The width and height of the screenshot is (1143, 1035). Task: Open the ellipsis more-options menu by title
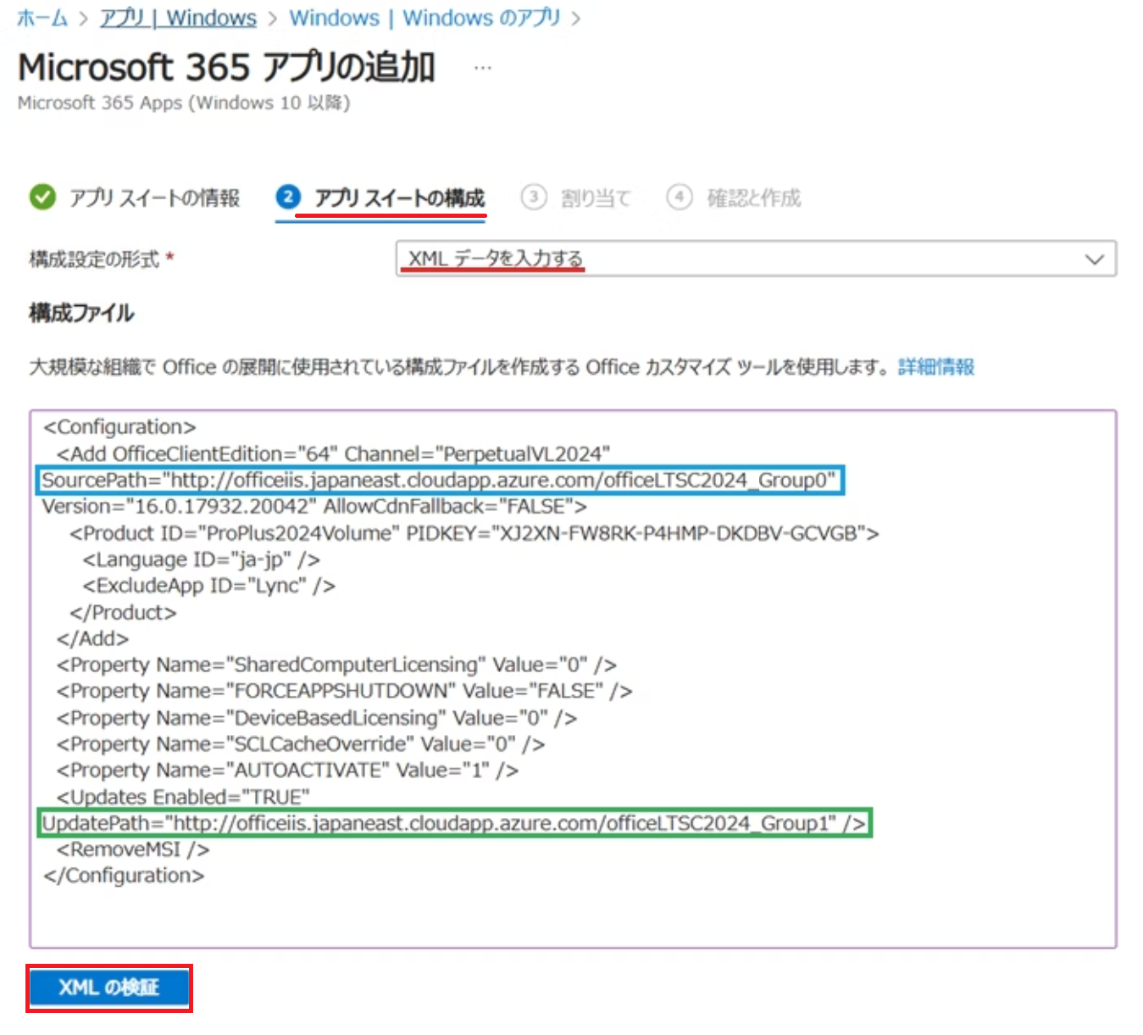coord(482,68)
